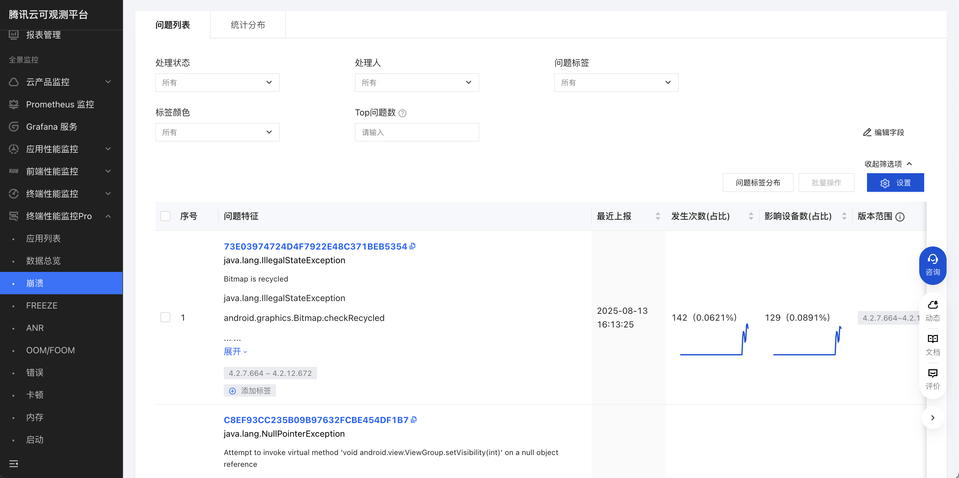Open the 咨询 headset support bubble
This screenshot has height=478, width=959.
tap(932, 265)
